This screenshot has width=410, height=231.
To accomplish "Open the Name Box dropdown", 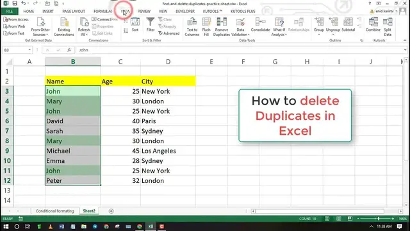I will [29, 50].
